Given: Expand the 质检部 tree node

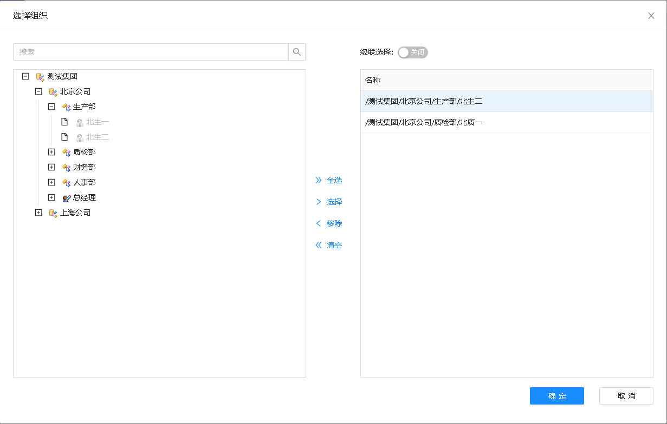Looking at the screenshot, I should (x=51, y=153).
